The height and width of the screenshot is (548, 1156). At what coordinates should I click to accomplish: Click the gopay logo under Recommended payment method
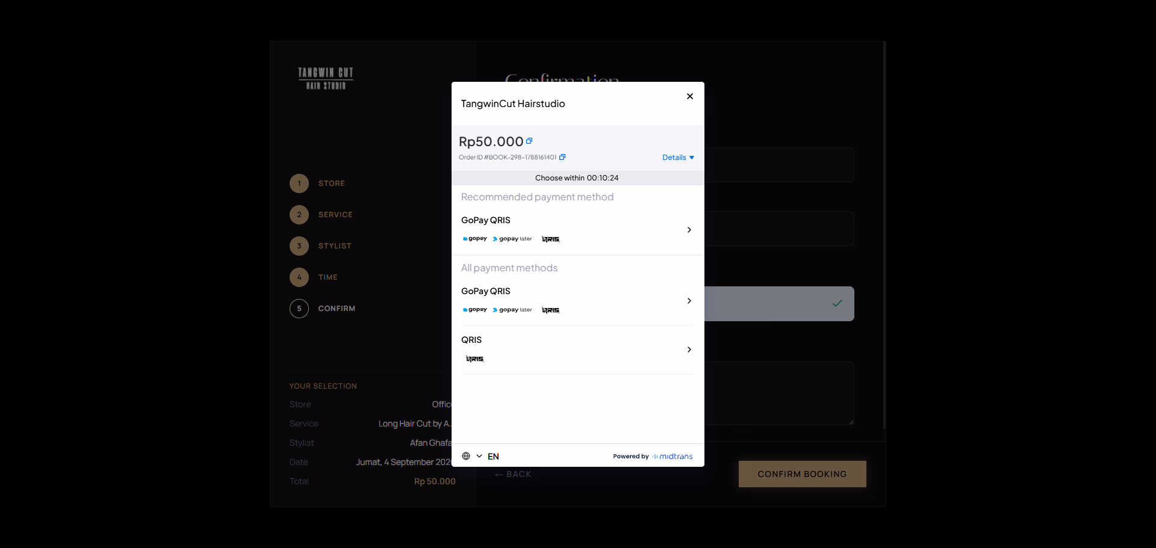[475, 239]
